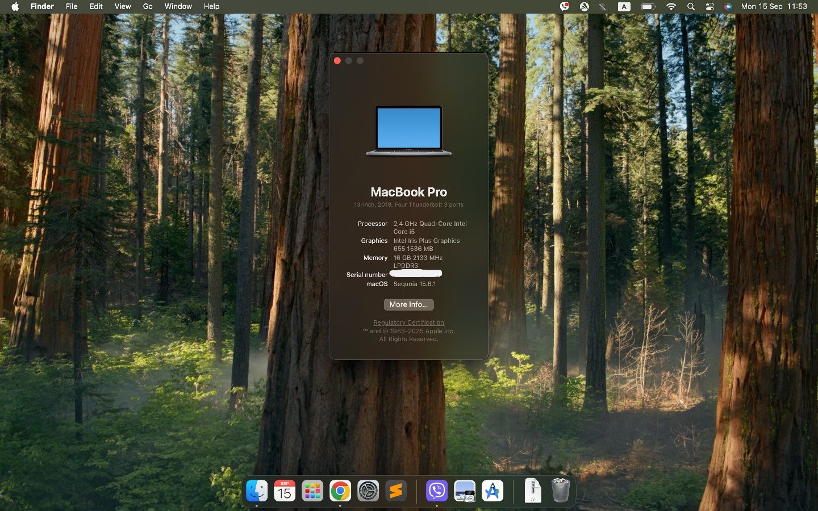Open Viber from the Dock

[x=437, y=491]
